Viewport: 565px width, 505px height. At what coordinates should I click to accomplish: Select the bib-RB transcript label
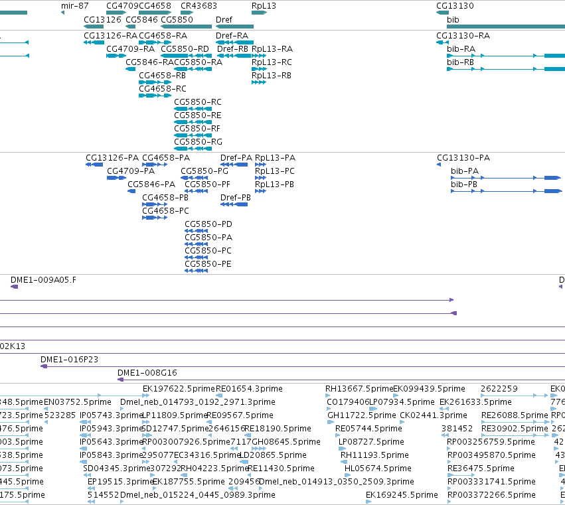pos(460,62)
